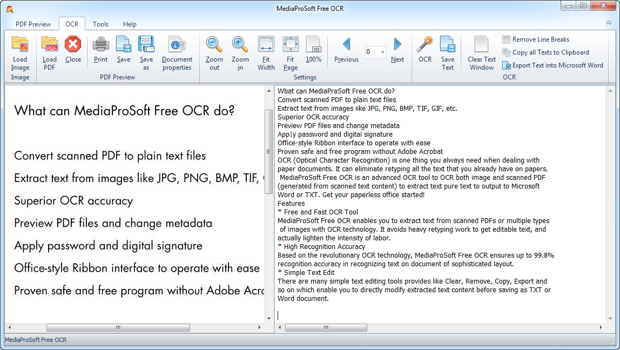Click the OCR text pane horizontal scrollbar thumb
The width and height of the screenshot is (620, 350).
(x=326, y=327)
